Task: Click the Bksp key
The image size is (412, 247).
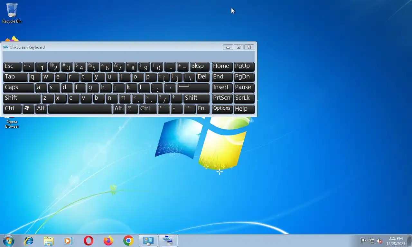Action: click(x=200, y=67)
